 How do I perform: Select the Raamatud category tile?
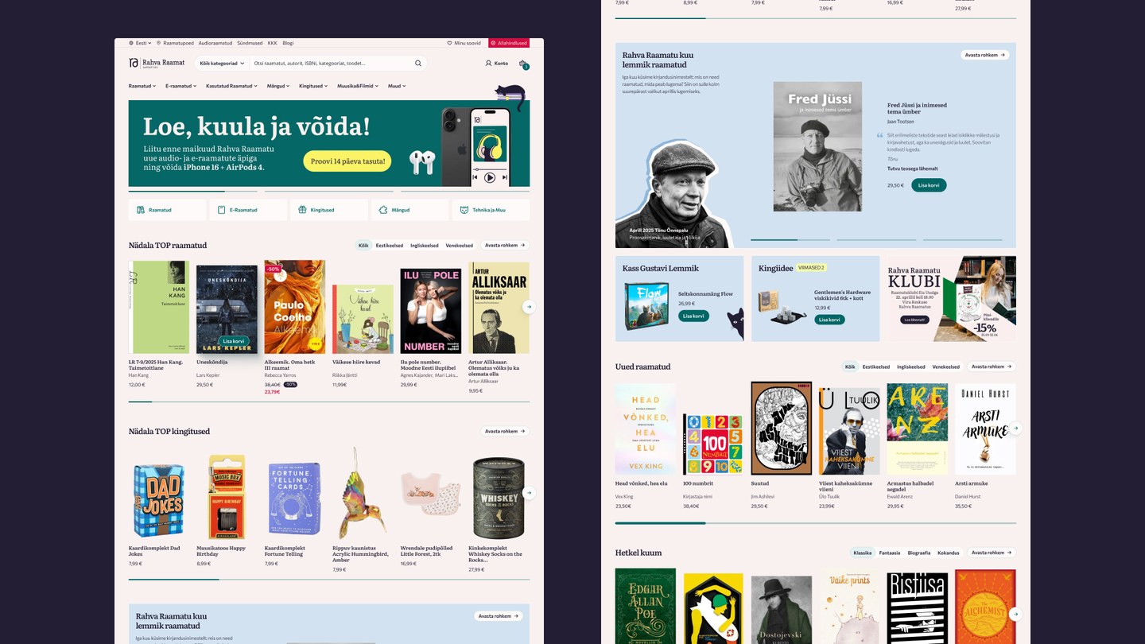point(167,210)
